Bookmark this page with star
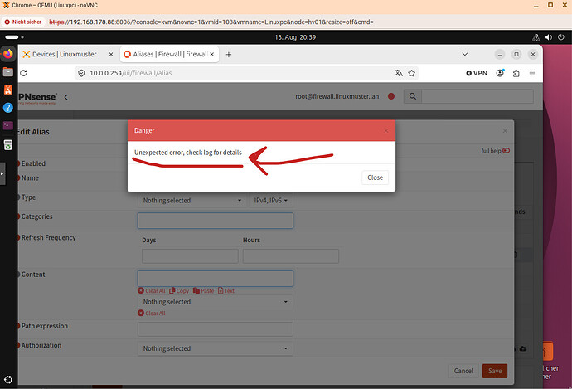Image resolution: width=572 pixels, height=389 pixels. (x=411, y=73)
